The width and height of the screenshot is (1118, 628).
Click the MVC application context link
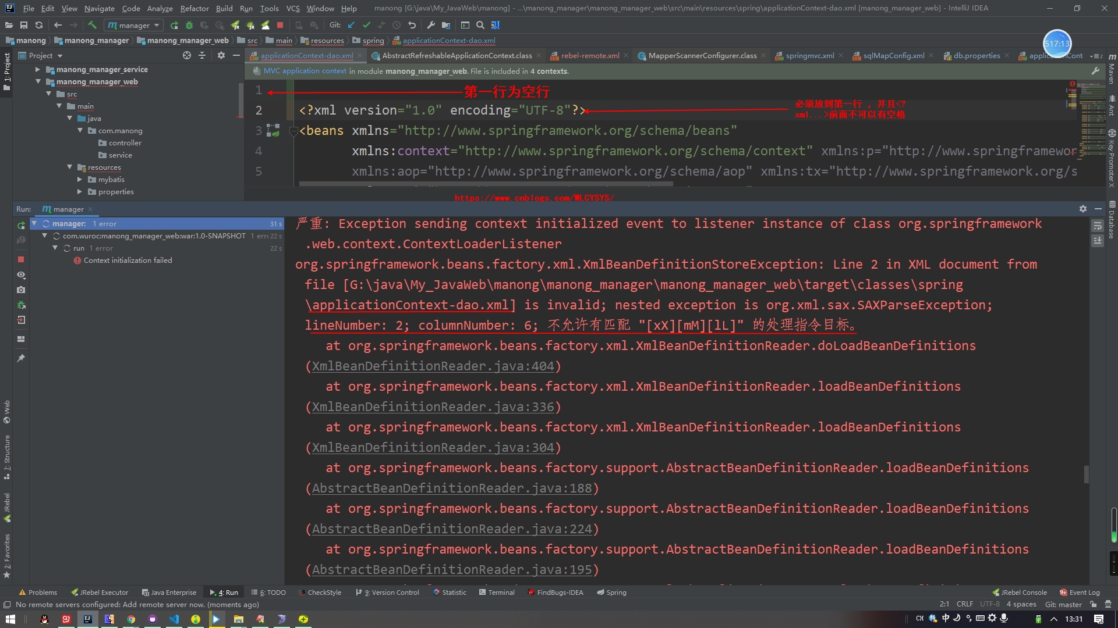click(x=305, y=71)
